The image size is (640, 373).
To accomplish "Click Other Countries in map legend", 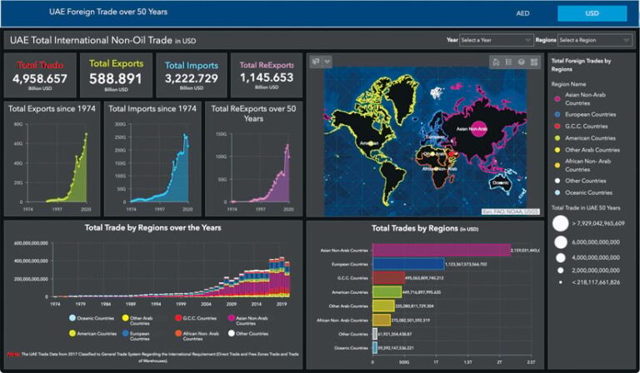I will [580, 181].
